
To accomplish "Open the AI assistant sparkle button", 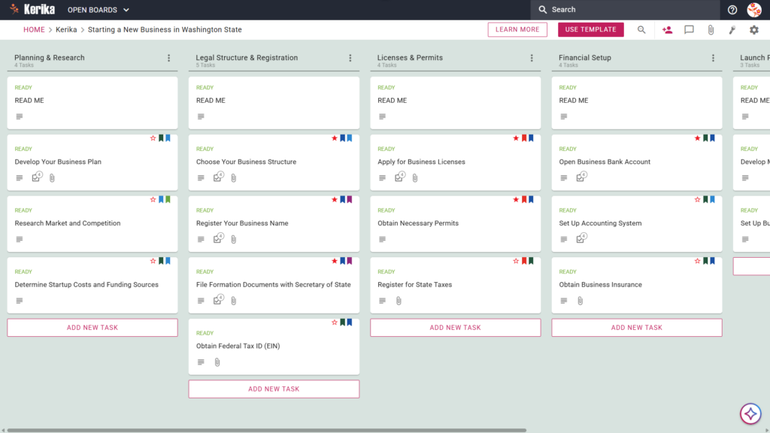I will coord(750,414).
